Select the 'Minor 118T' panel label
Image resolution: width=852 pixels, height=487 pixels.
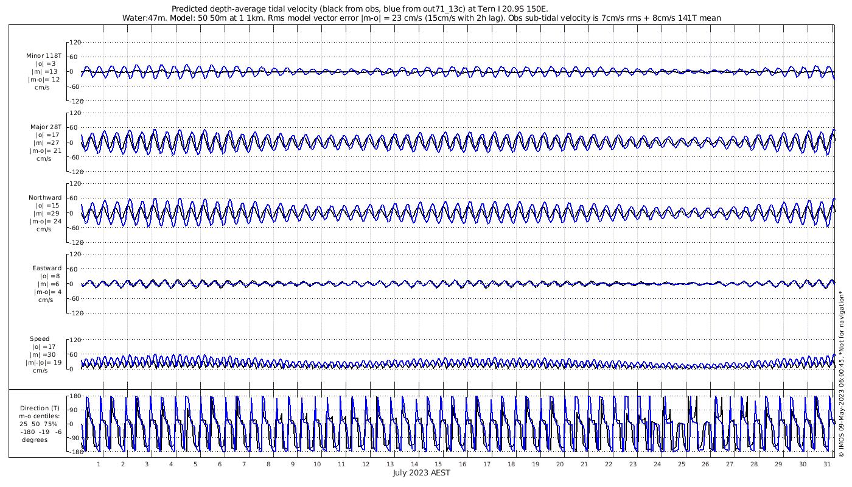pos(44,55)
